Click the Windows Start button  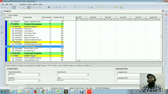3,92
